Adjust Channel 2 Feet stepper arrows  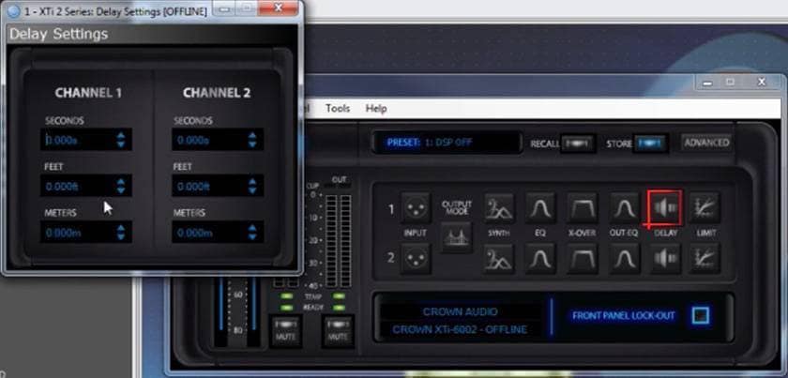[251, 187]
